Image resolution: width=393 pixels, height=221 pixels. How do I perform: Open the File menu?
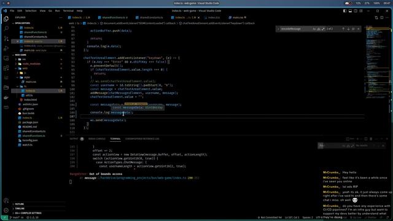click(x=12, y=11)
